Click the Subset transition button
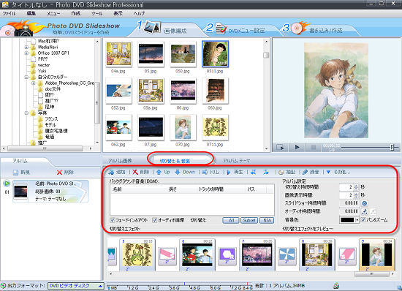Screen dimensions: 402x291 click(249, 220)
